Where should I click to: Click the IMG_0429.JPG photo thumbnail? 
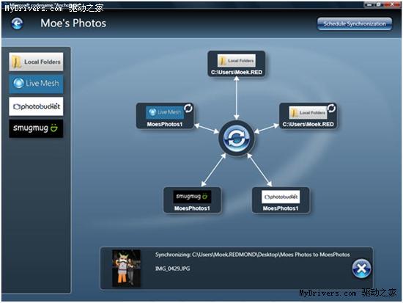[x=127, y=269]
